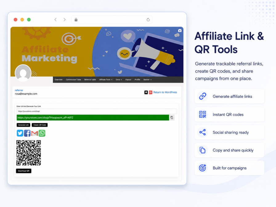
Task: Click the generated QR code image
Action: [x=29, y=153]
